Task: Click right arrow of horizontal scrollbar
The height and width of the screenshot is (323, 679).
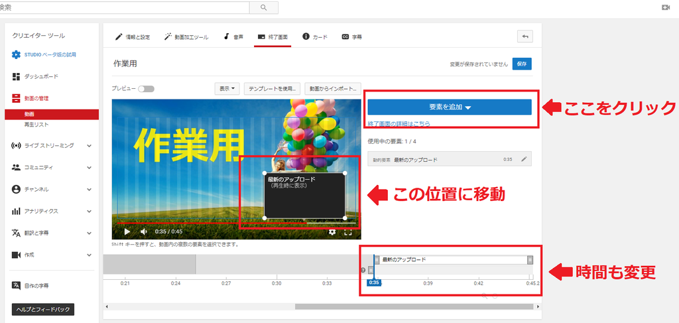Action: [538, 306]
